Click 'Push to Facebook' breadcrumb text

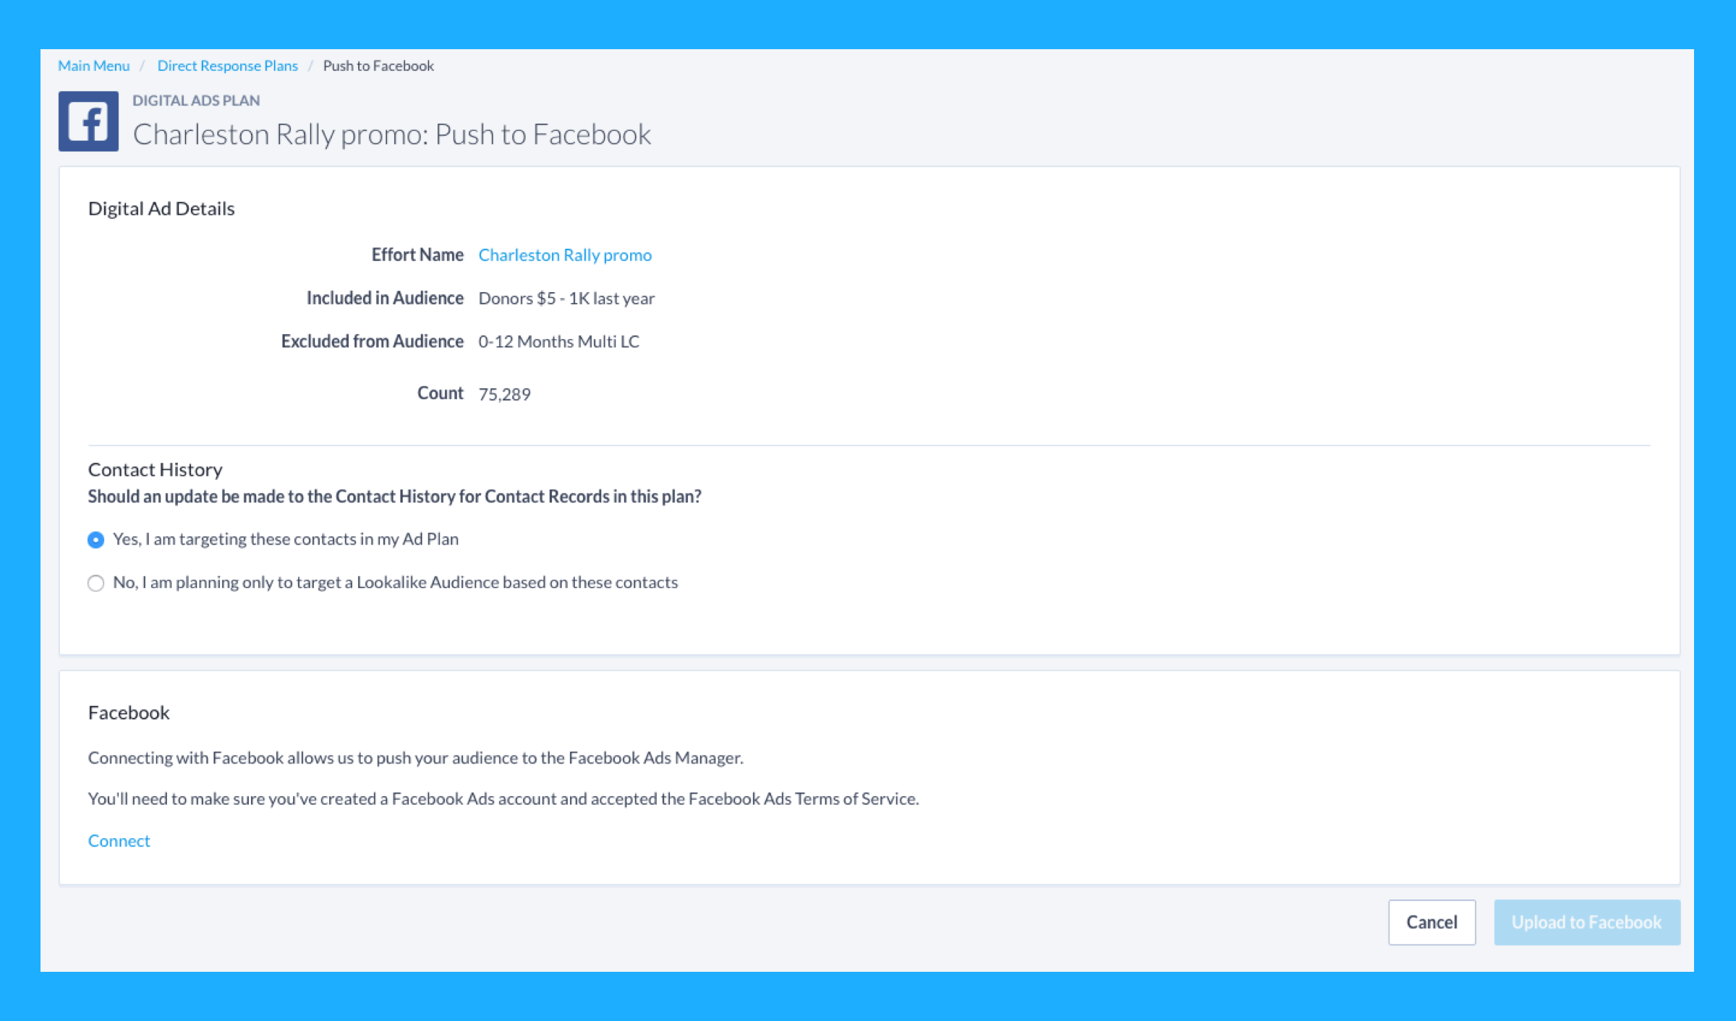(378, 66)
